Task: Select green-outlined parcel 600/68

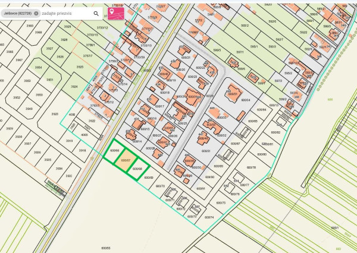Action: (x=137, y=169)
